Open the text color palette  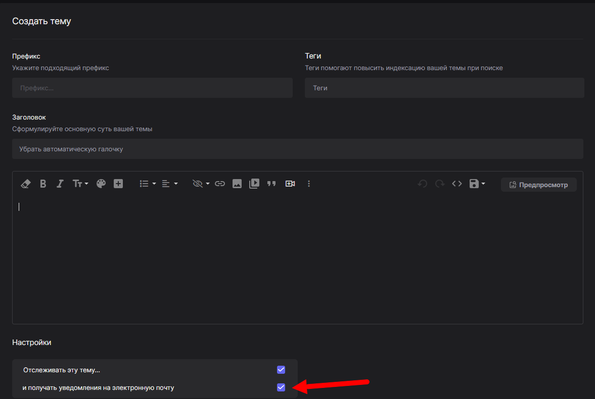tap(101, 184)
